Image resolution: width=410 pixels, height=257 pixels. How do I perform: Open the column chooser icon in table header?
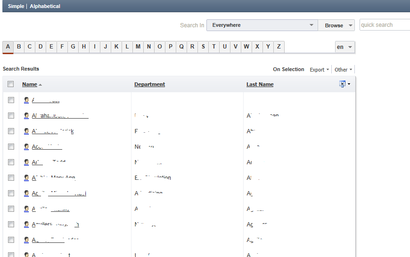tap(343, 84)
